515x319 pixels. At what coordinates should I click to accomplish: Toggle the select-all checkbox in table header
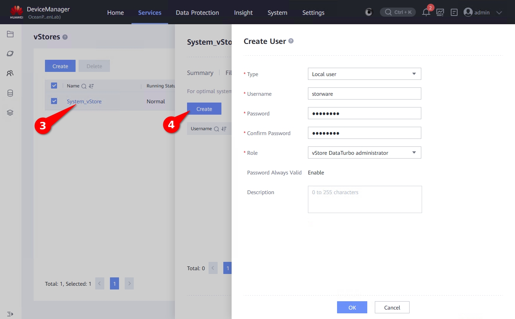[54, 86]
